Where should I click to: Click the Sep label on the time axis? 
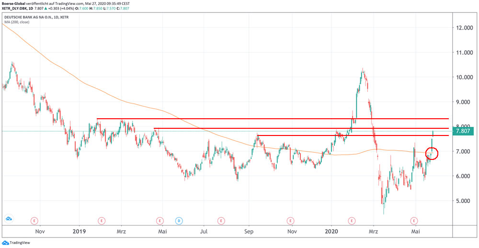250,231
